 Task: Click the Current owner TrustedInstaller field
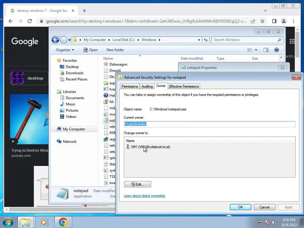tap(210, 124)
